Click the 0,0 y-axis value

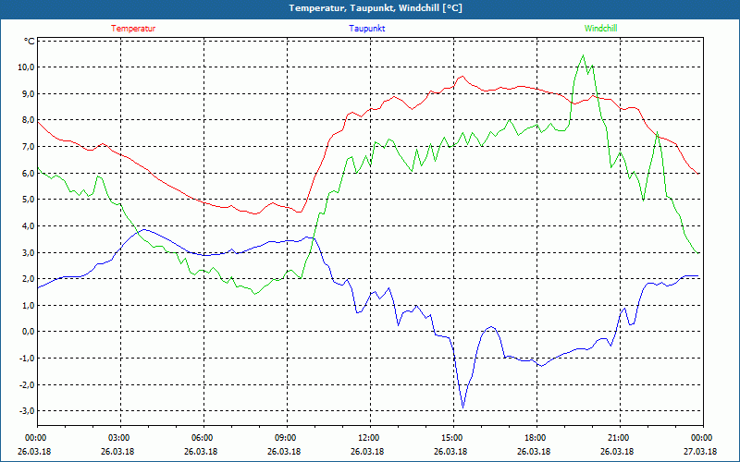click(27, 332)
